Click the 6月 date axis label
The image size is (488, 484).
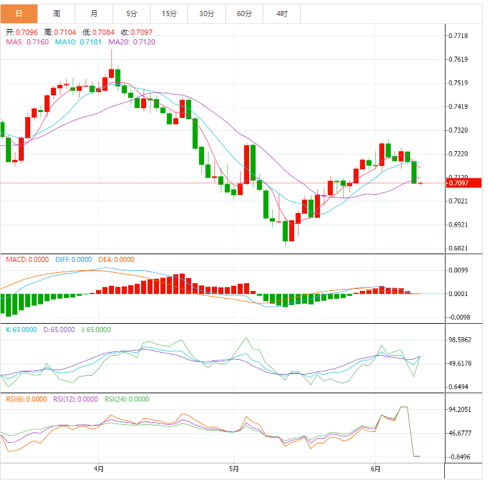pos(375,469)
